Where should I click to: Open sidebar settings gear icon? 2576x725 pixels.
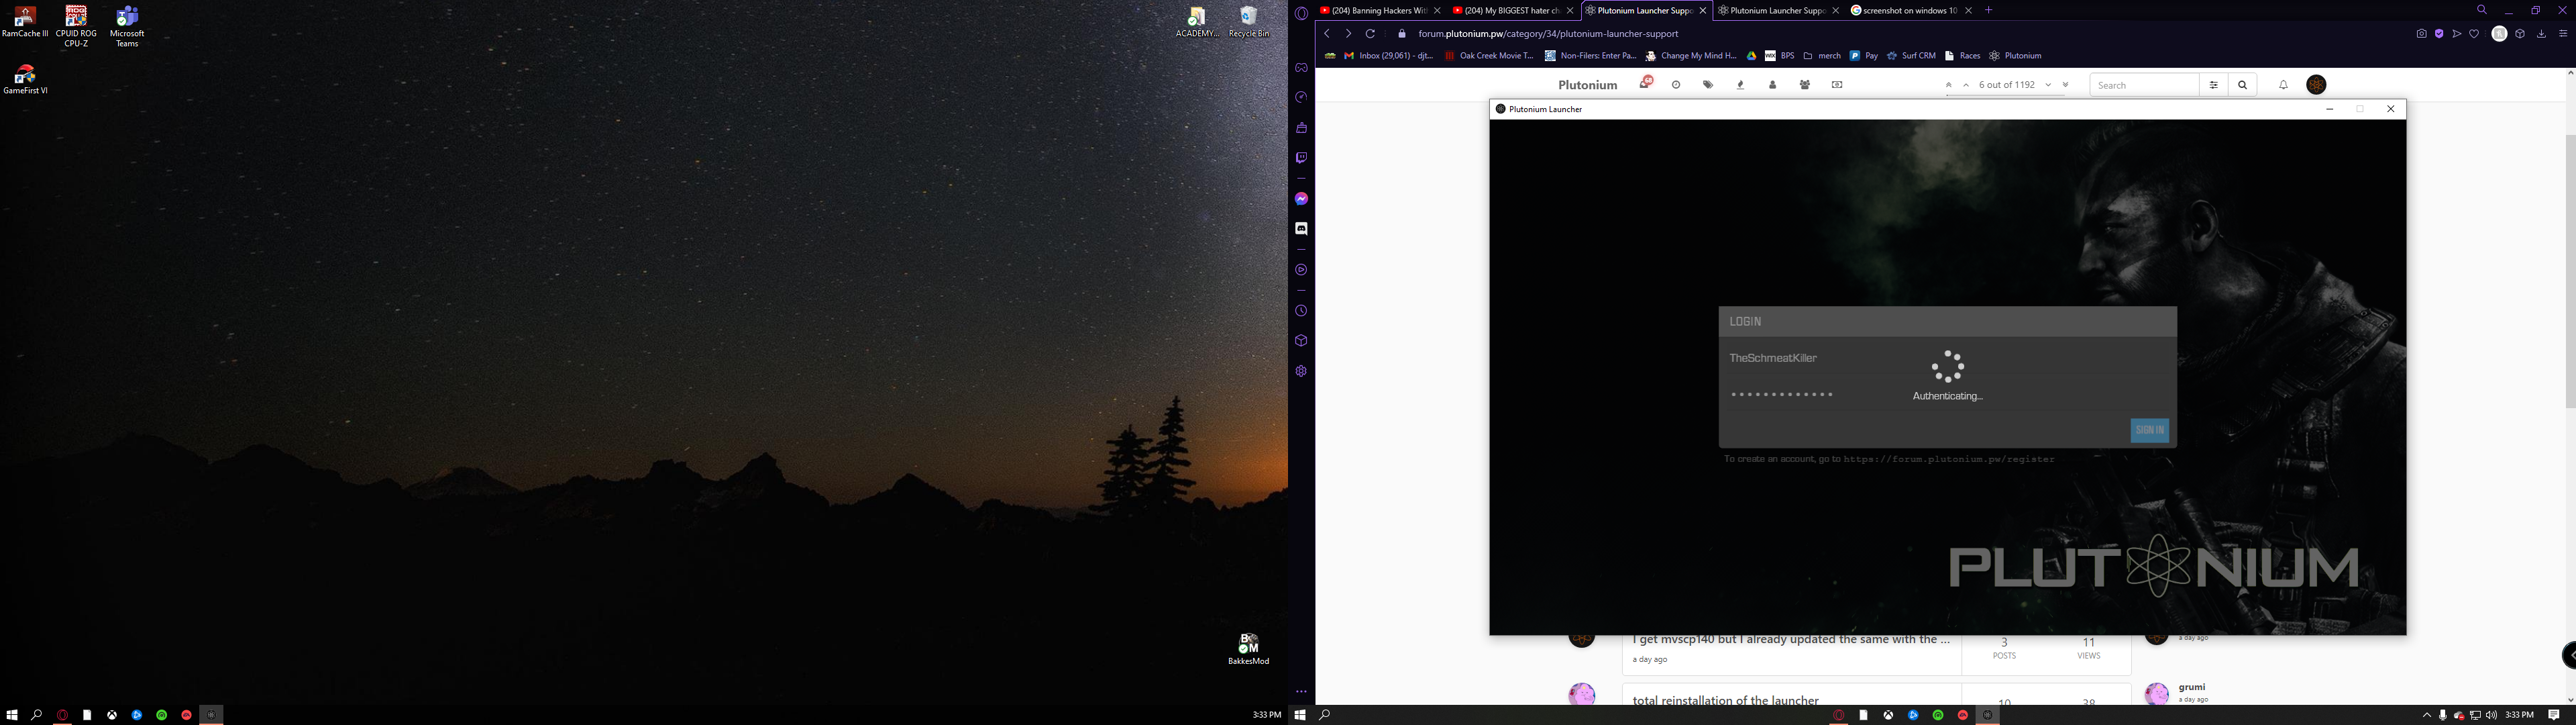point(1301,371)
